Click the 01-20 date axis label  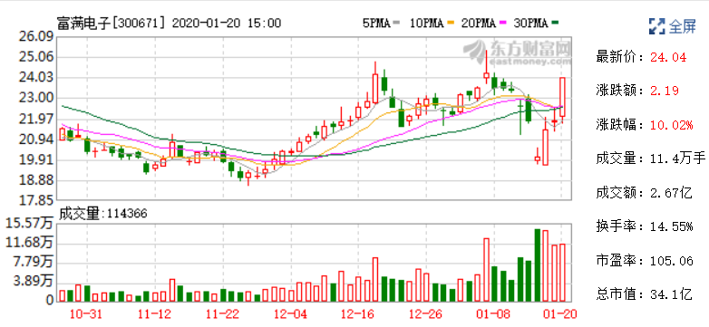pos(559,313)
